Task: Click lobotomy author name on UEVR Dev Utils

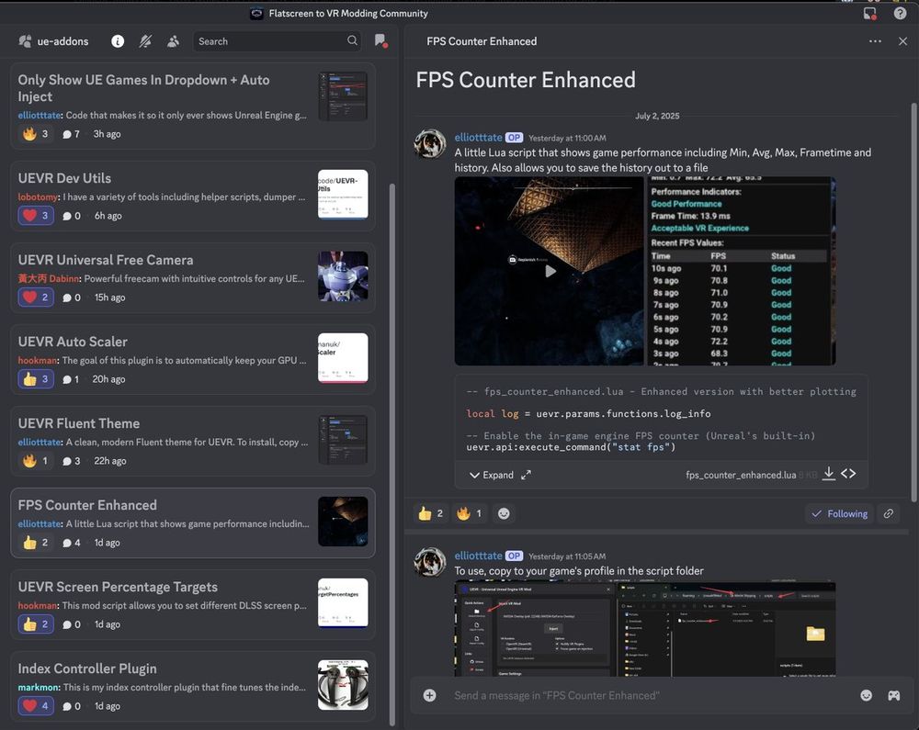Action: 38,197
